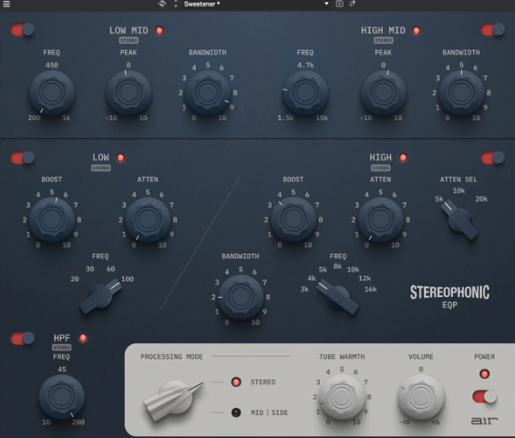Click the Power red LED indicator
Image resolution: width=515 pixels, height=438 pixels.
click(x=484, y=373)
